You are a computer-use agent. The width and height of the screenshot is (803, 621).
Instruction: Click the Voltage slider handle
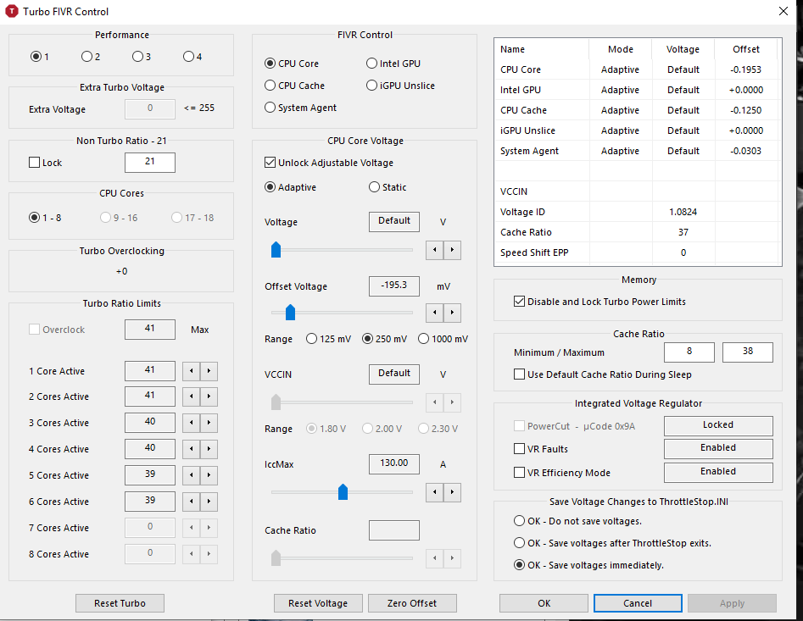pyautogui.click(x=276, y=250)
